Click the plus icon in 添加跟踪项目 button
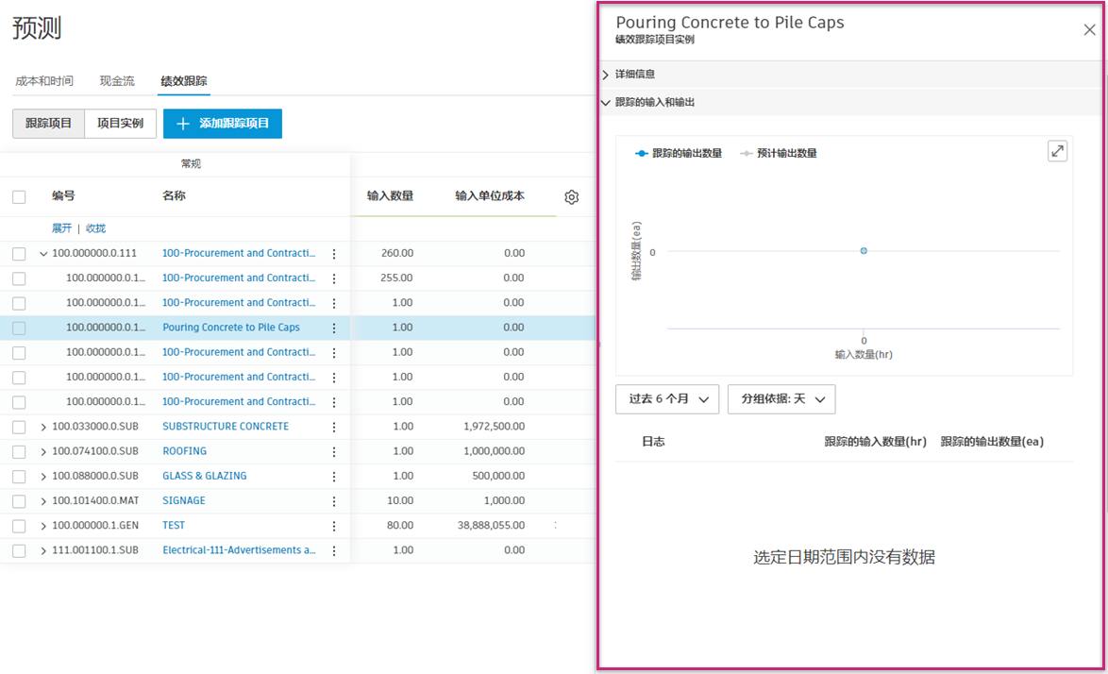This screenshot has height=674, width=1108. (183, 124)
